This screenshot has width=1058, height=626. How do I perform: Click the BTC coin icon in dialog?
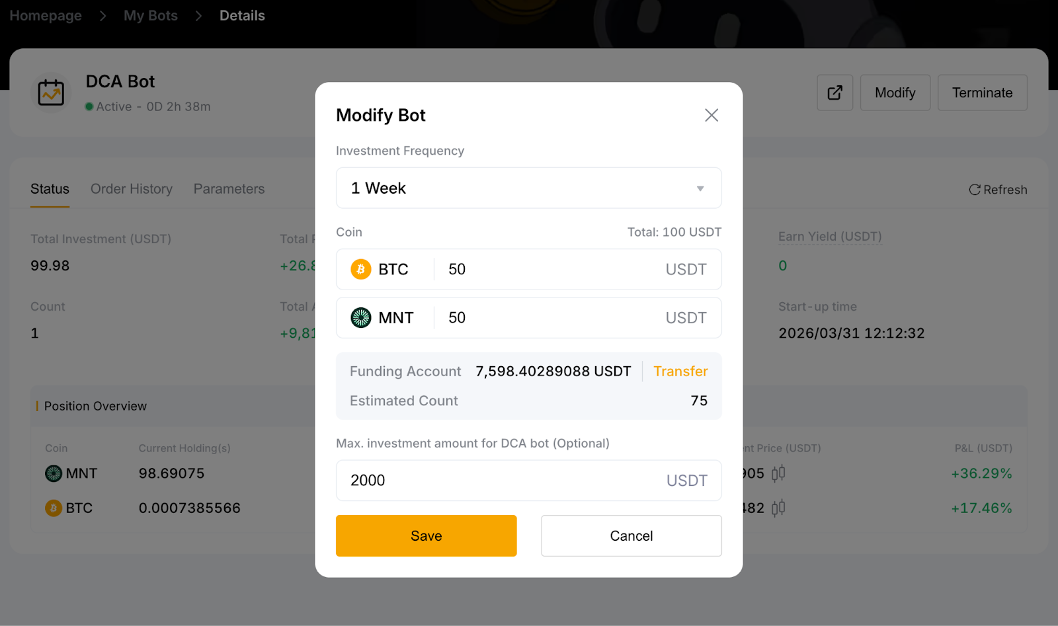361,270
